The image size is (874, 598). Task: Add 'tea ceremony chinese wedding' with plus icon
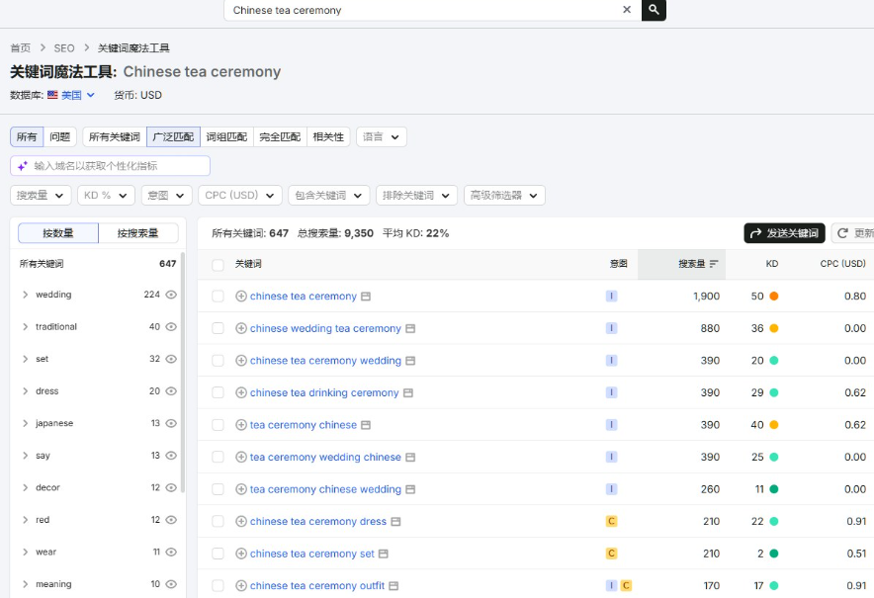(241, 489)
